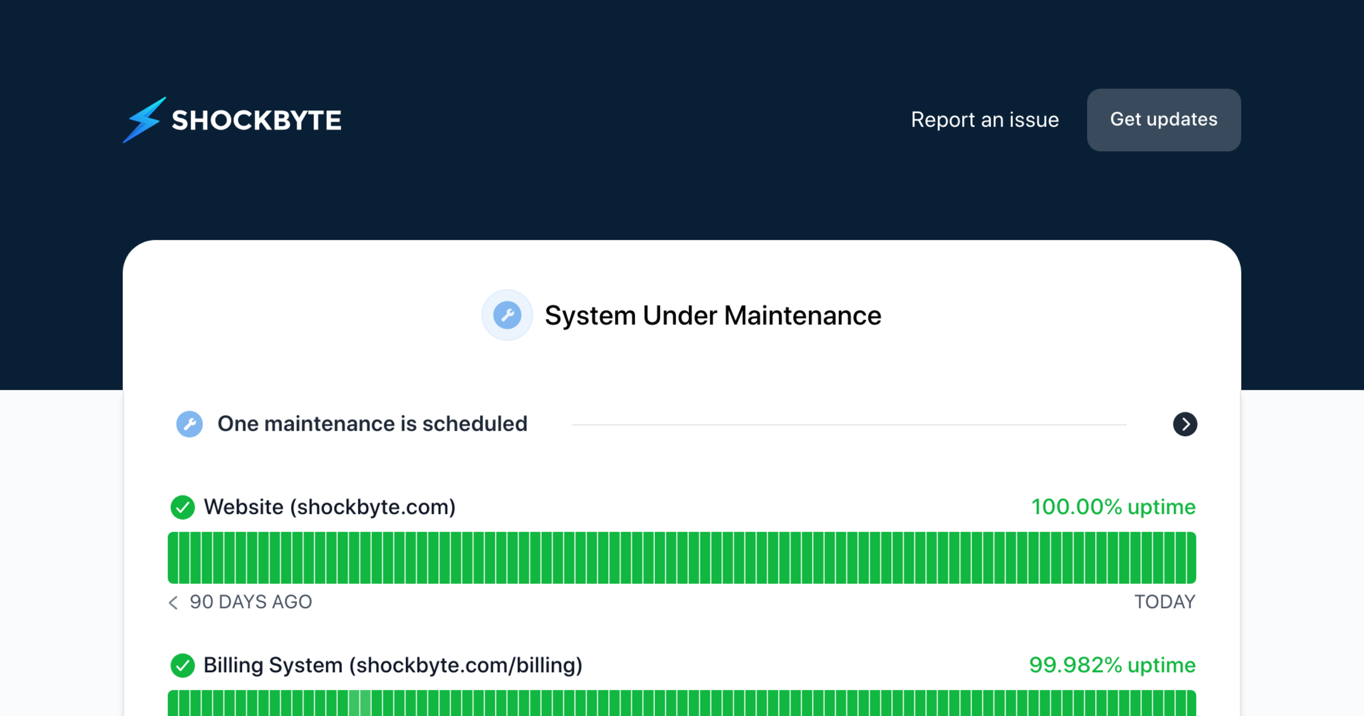Click the System Under Maintenance heading
1364x716 pixels.
(713, 315)
